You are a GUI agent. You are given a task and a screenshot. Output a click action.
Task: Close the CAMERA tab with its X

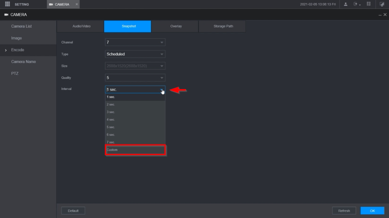[76, 4]
